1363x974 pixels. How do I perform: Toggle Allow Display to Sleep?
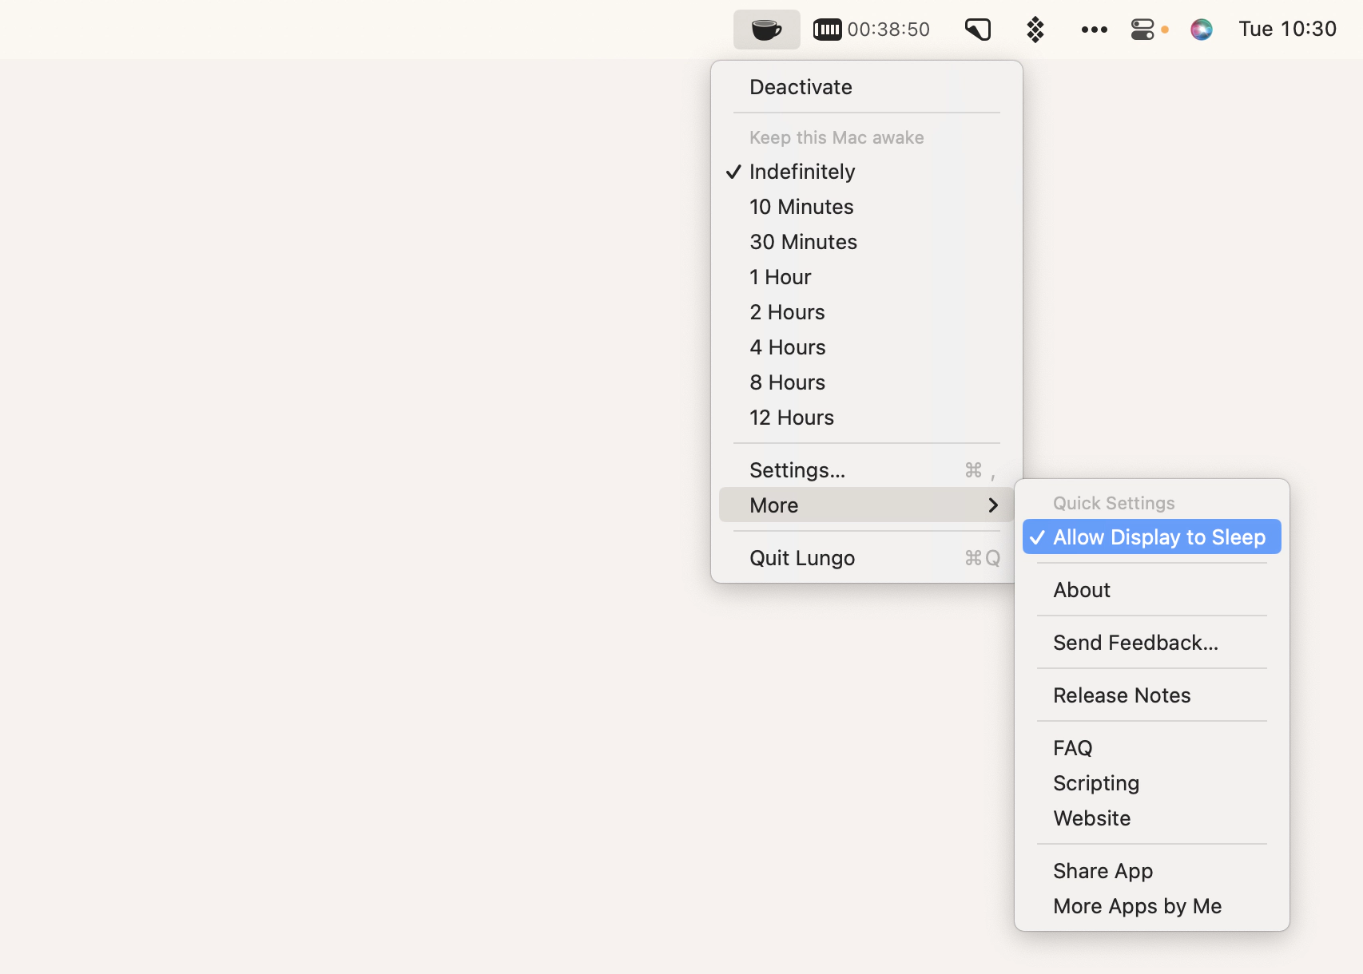coord(1151,537)
